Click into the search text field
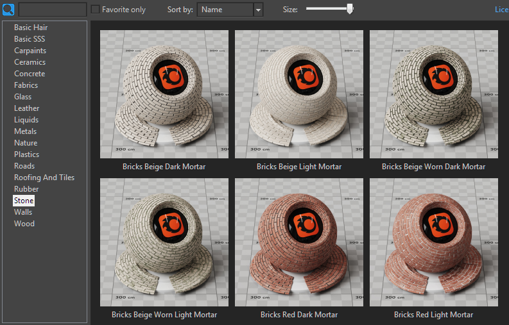This screenshot has height=325, width=509. [53, 10]
